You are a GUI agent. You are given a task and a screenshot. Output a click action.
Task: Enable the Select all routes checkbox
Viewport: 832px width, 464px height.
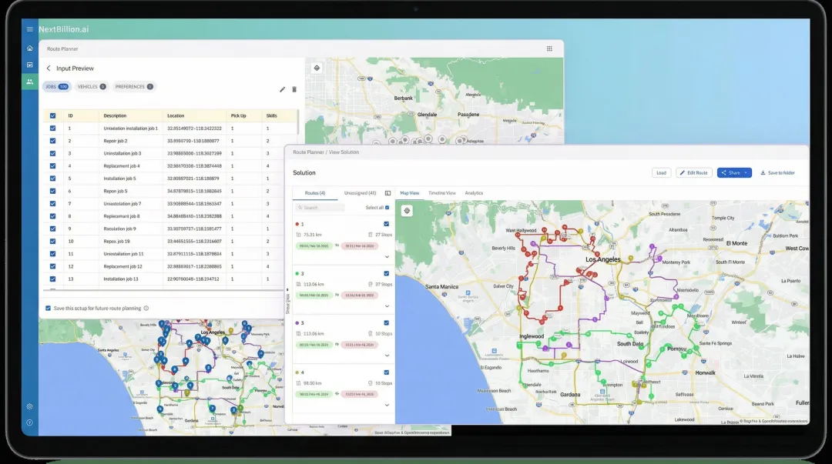coord(386,207)
